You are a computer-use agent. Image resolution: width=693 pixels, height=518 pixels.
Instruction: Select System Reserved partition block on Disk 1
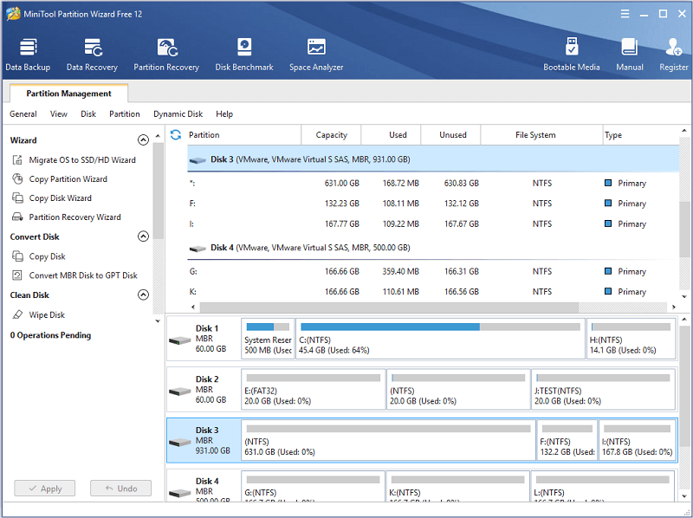point(268,339)
